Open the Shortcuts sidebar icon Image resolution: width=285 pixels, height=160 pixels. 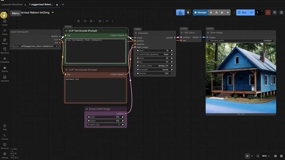click(x=5, y=146)
